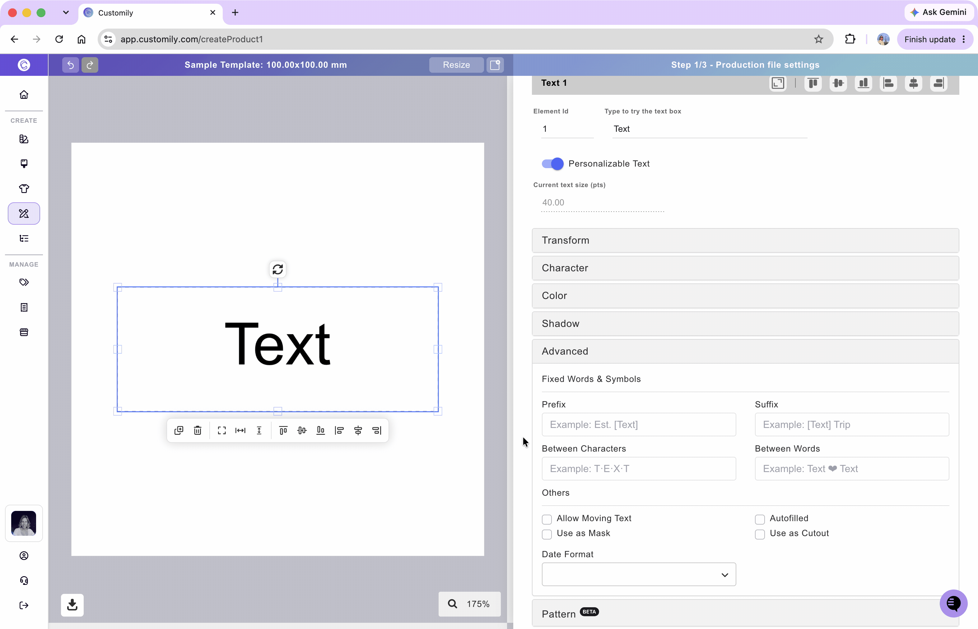
Task: Align top in canvas floating toolbar
Action: [x=283, y=430]
